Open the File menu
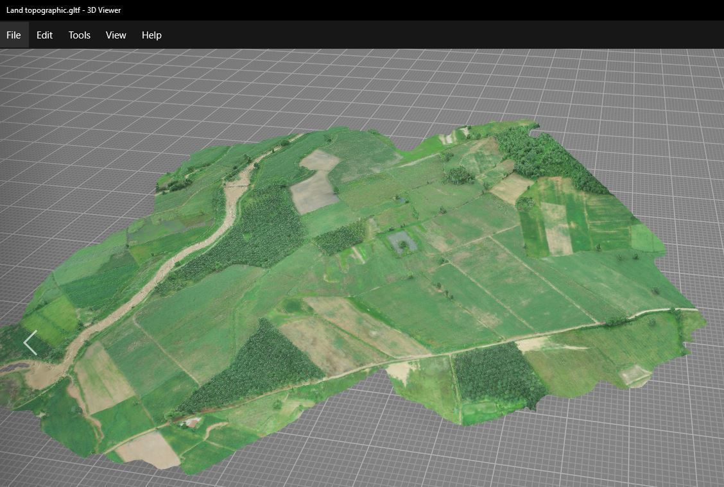This screenshot has width=724, height=487. pos(14,35)
